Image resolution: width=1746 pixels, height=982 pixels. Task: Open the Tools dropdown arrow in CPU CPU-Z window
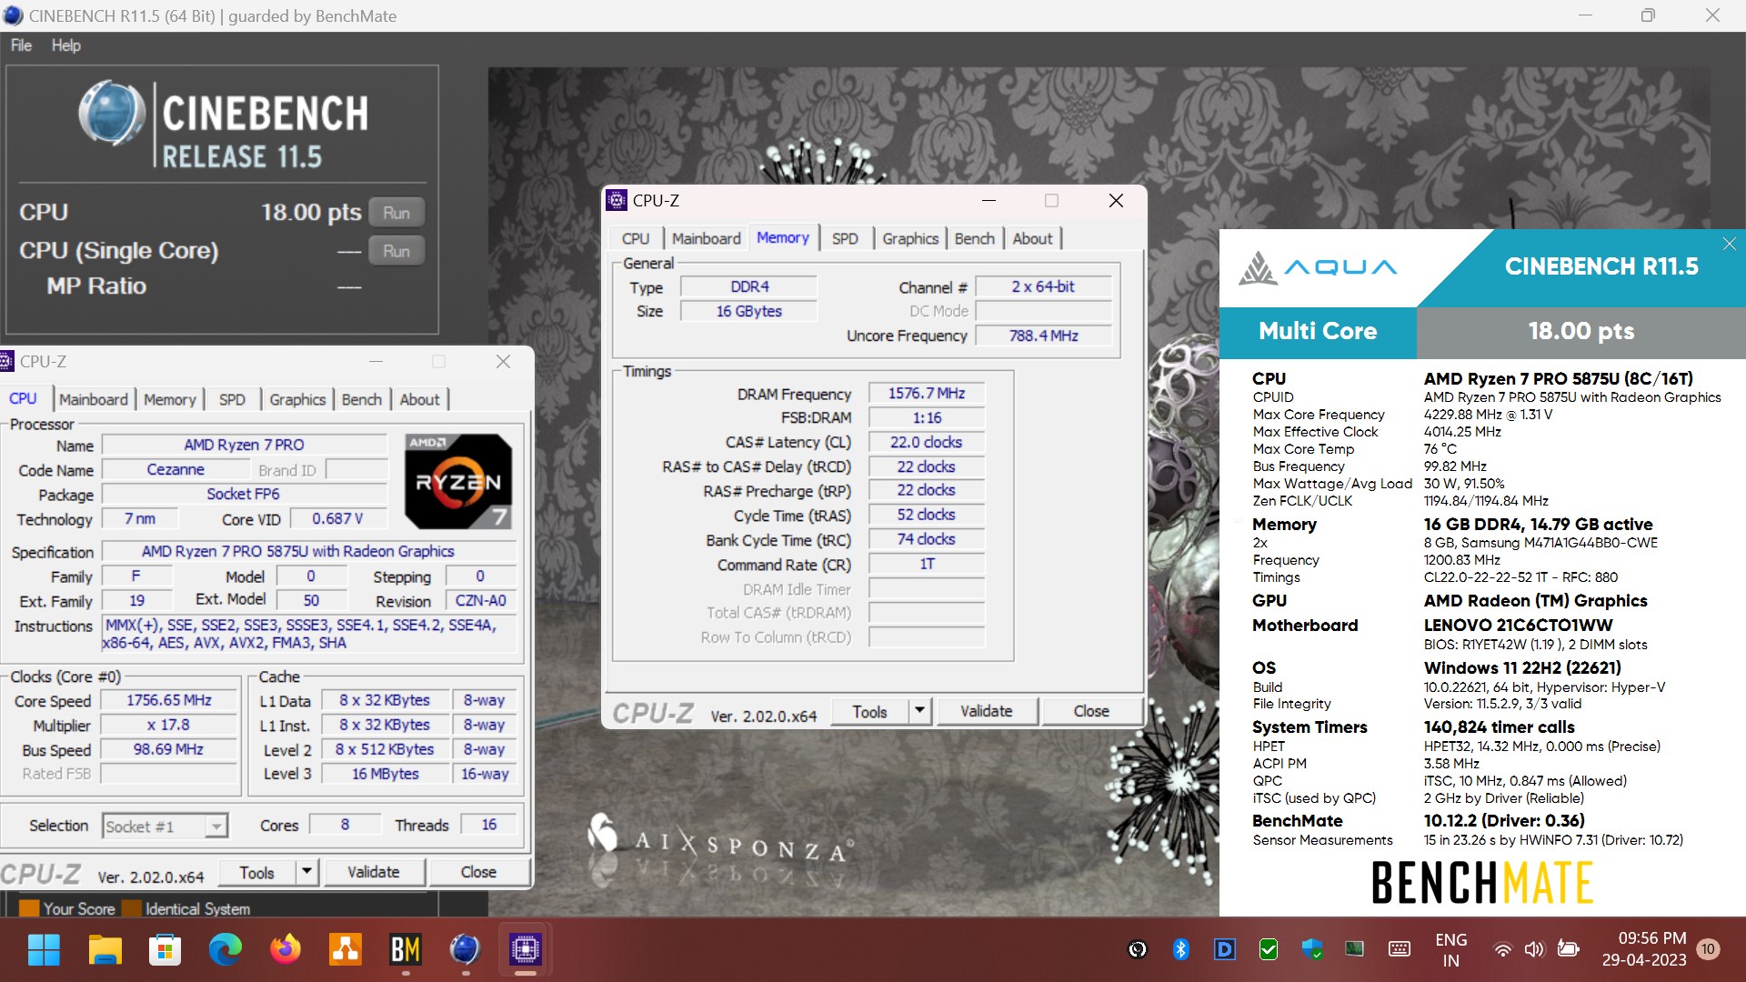click(x=306, y=872)
